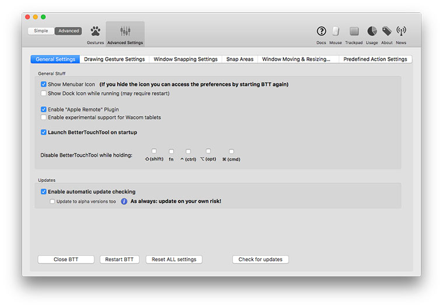Click the green zoom window button
This screenshot has width=443, height=308.
point(43,17)
